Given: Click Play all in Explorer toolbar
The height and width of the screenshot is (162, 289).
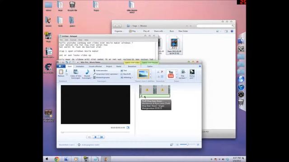Looking at the screenshot, I should click(x=146, y=31).
